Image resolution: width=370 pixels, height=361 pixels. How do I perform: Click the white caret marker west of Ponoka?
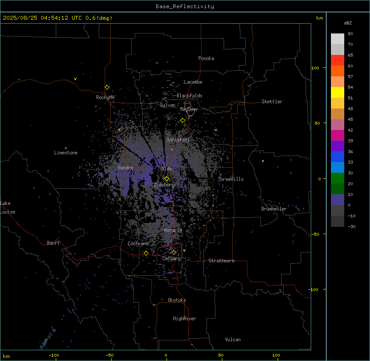coord(157,63)
